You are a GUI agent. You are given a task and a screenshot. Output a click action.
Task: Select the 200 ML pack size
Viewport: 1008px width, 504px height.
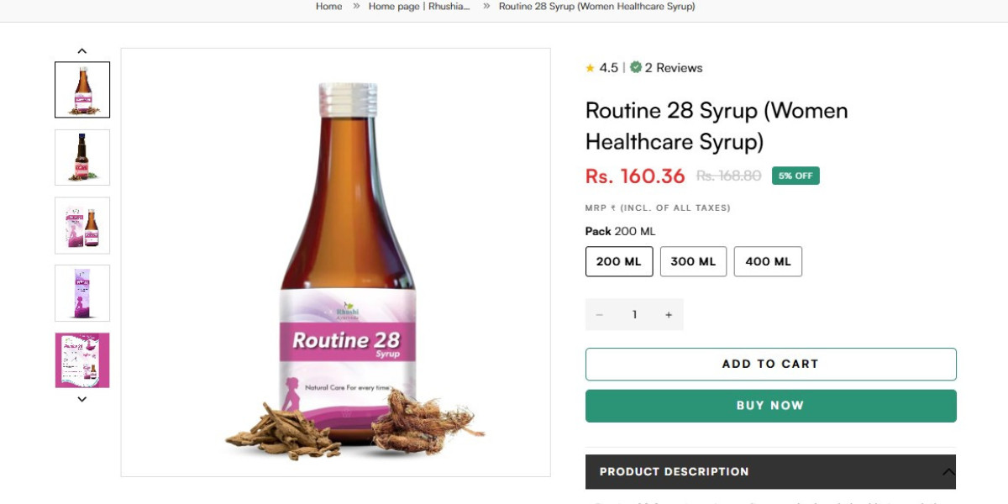point(618,261)
